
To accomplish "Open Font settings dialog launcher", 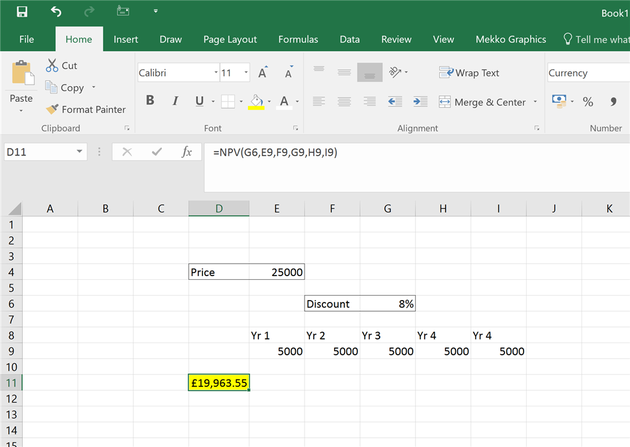I will (x=296, y=128).
